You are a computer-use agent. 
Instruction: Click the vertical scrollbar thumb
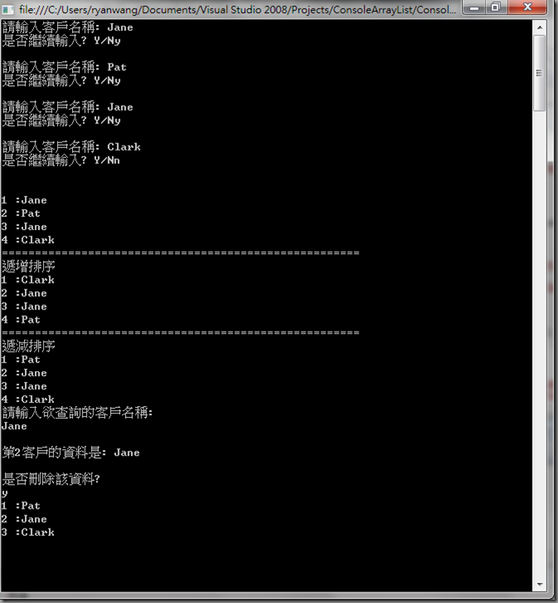point(540,73)
